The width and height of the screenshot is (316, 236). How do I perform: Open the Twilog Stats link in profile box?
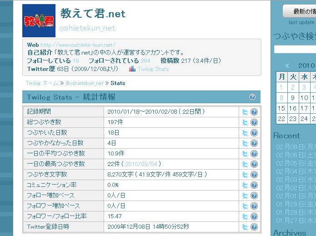click(153, 69)
